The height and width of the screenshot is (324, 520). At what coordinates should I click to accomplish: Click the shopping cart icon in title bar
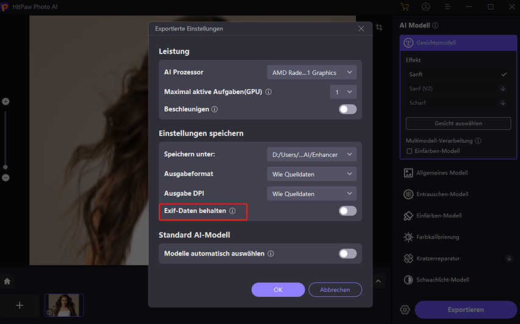coord(404,7)
